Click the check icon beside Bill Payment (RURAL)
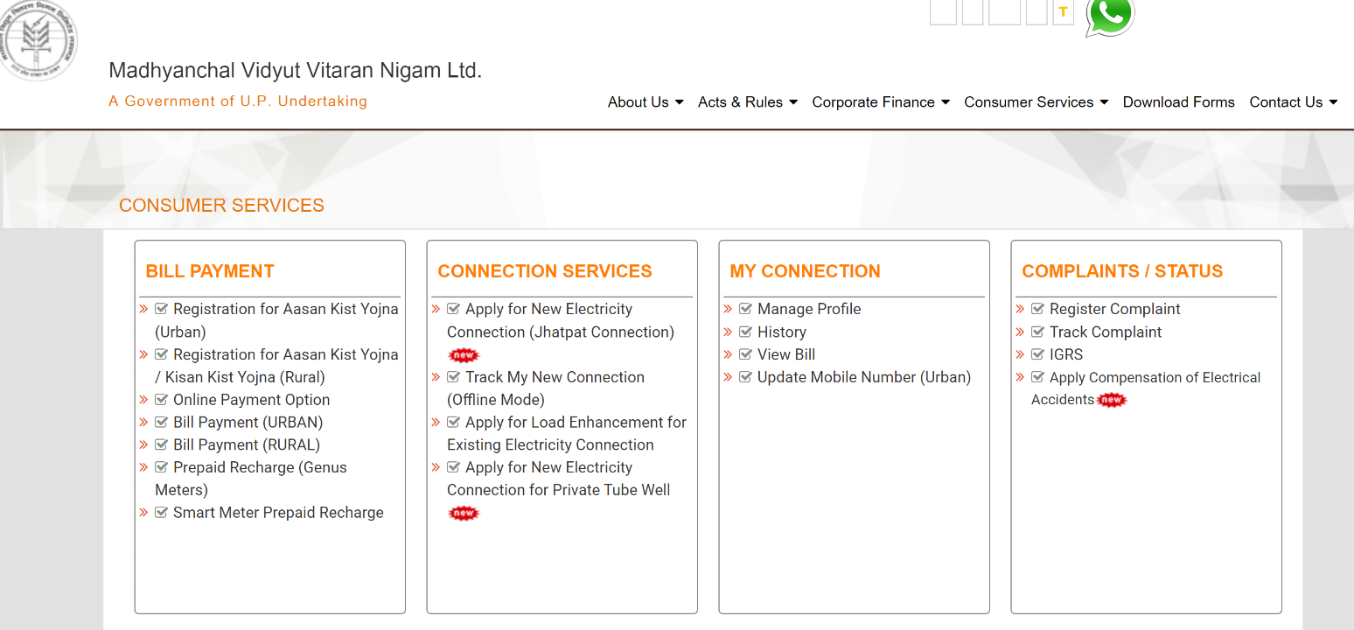The width and height of the screenshot is (1354, 630). coord(161,444)
